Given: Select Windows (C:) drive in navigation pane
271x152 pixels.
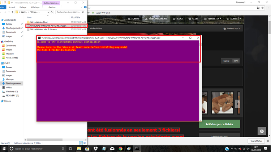Looking at the screenshot, I should pos(12,91).
